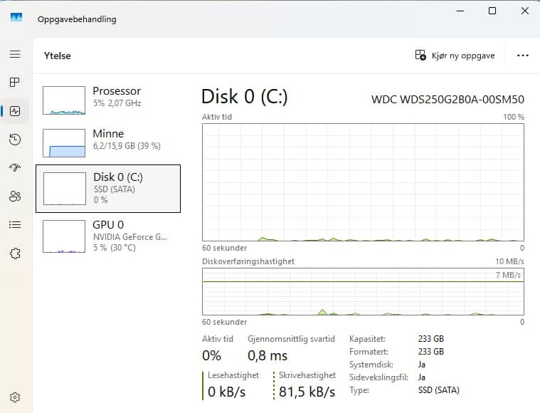Go to the Processes page icon
This screenshot has width=540, height=413.
point(15,82)
